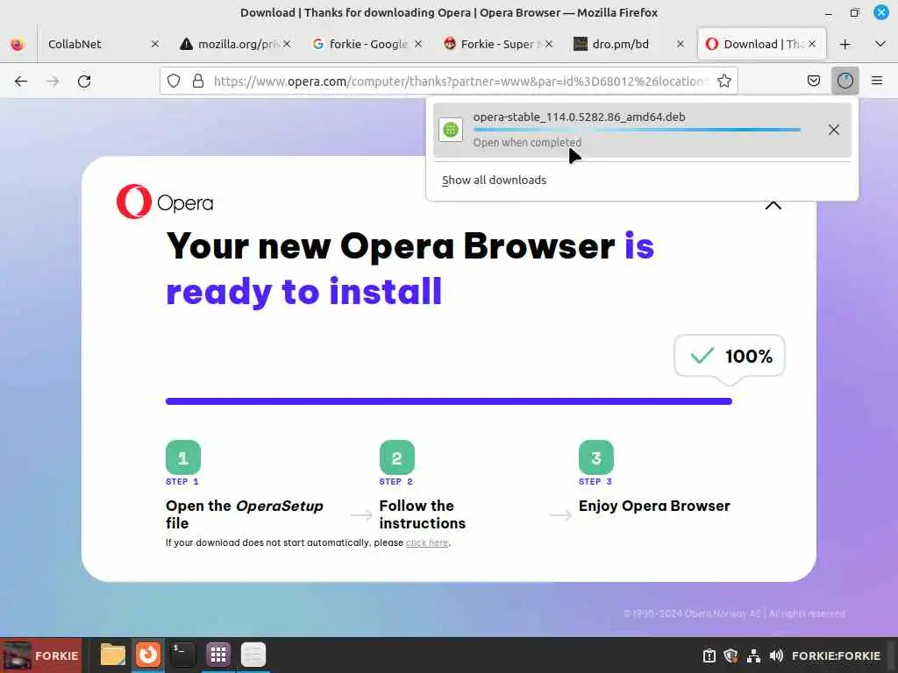The image size is (898, 673).
Task: Save page to Pocket
Action: click(x=813, y=81)
